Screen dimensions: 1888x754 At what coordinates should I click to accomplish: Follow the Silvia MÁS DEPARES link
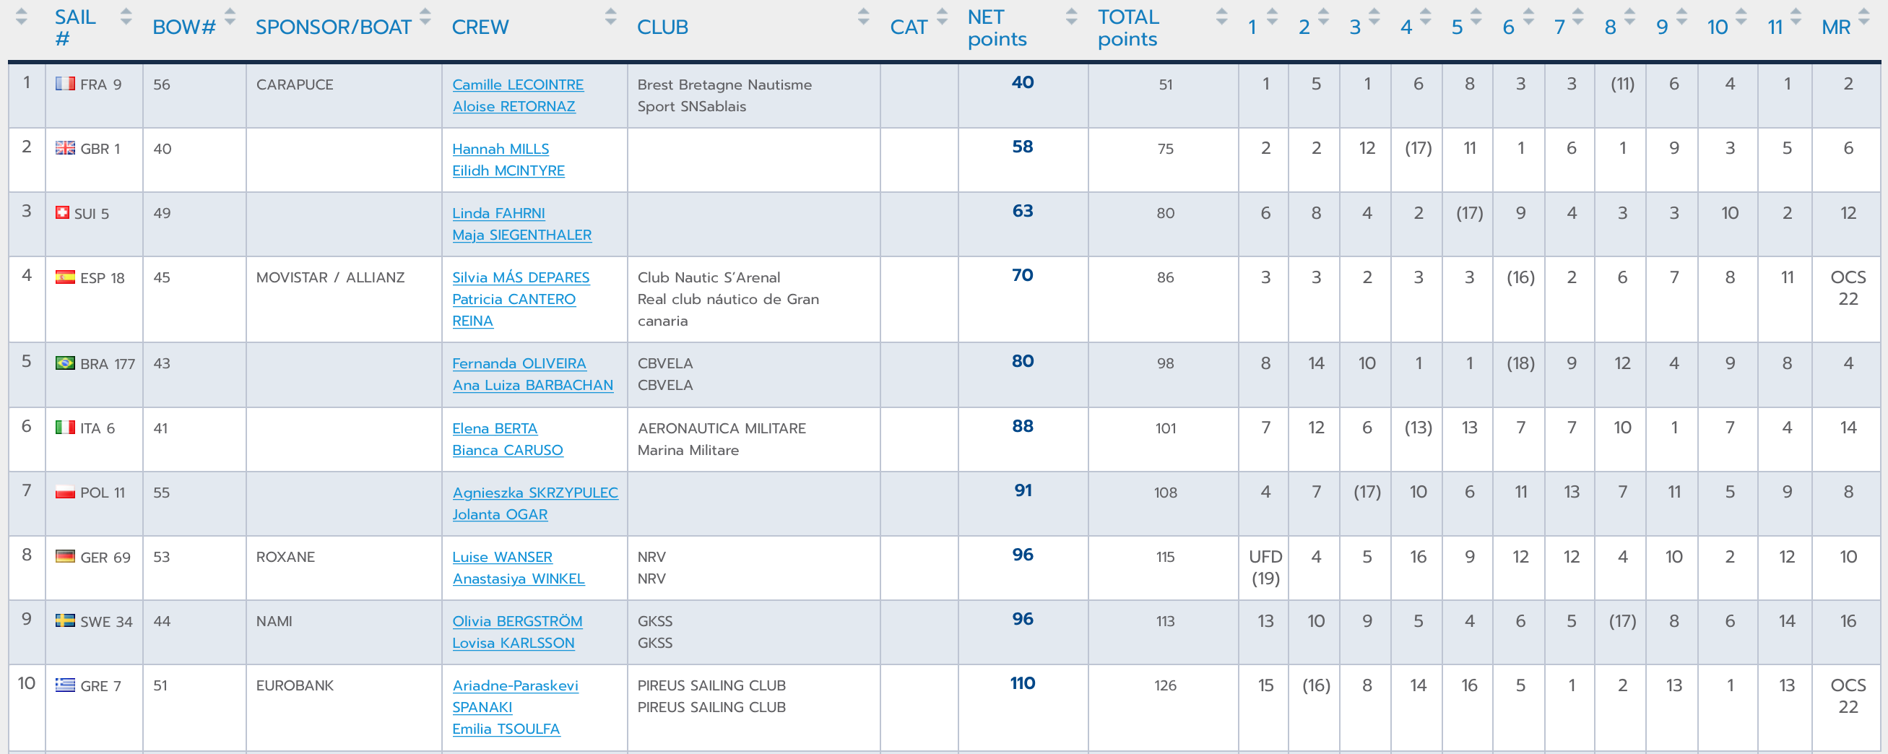point(520,278)
